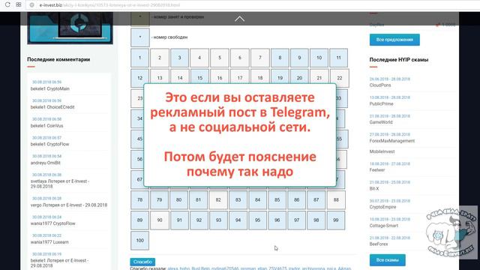Image resolution: width=480 pixels, height=270 pixels.
Task: Choose number 81 cell
Action: click(198, 200)
